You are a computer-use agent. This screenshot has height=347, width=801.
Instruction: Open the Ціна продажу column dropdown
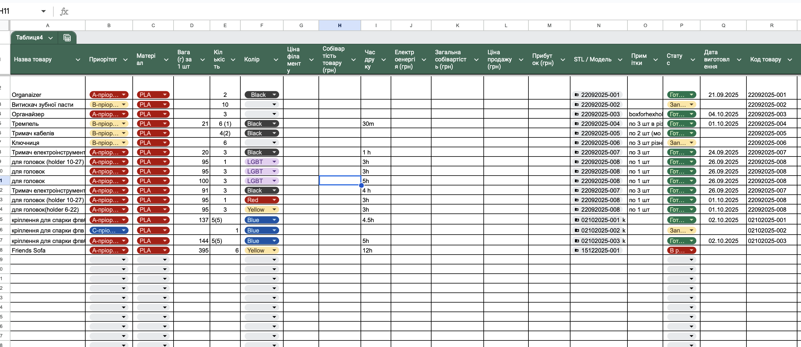coord(521,59)
